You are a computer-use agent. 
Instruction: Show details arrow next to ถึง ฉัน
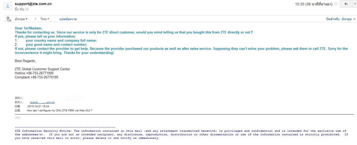point(27,9)
